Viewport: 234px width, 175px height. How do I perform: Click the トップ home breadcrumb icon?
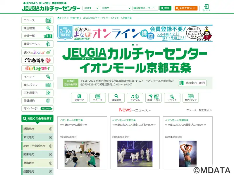coord(62,18)
